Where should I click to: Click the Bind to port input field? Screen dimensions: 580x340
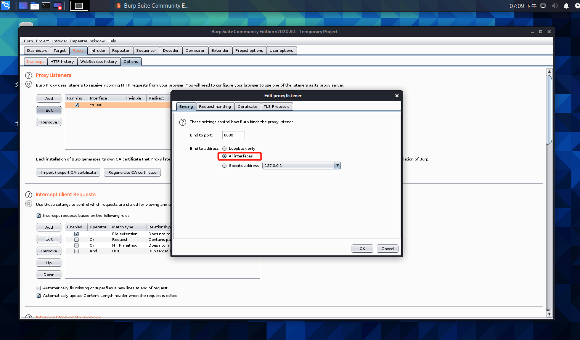[x=233, y=135]
